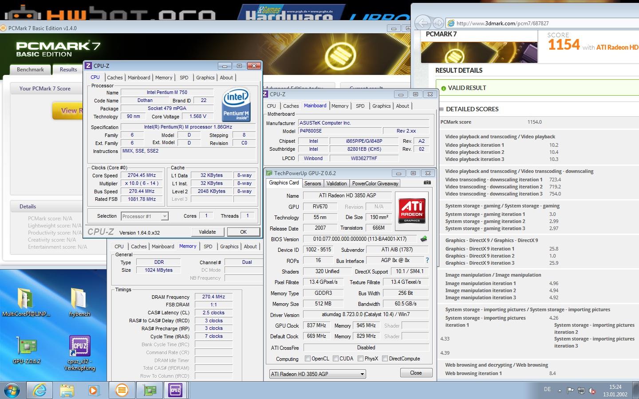Click the taskbar clock 15:24
639x399 pixels.
tap(615, 387)
